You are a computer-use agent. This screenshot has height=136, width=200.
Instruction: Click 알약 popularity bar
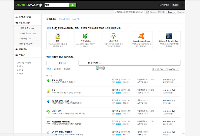pyautogui.click(x=119, y=93)
